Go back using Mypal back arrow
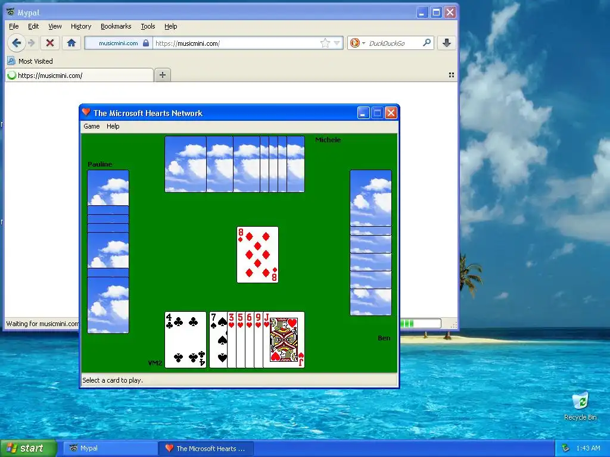 [x=16, y=43]
